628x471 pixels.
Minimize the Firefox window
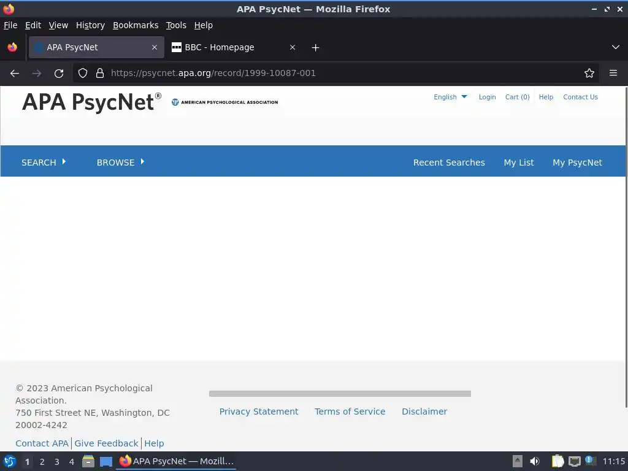point(594,9)
